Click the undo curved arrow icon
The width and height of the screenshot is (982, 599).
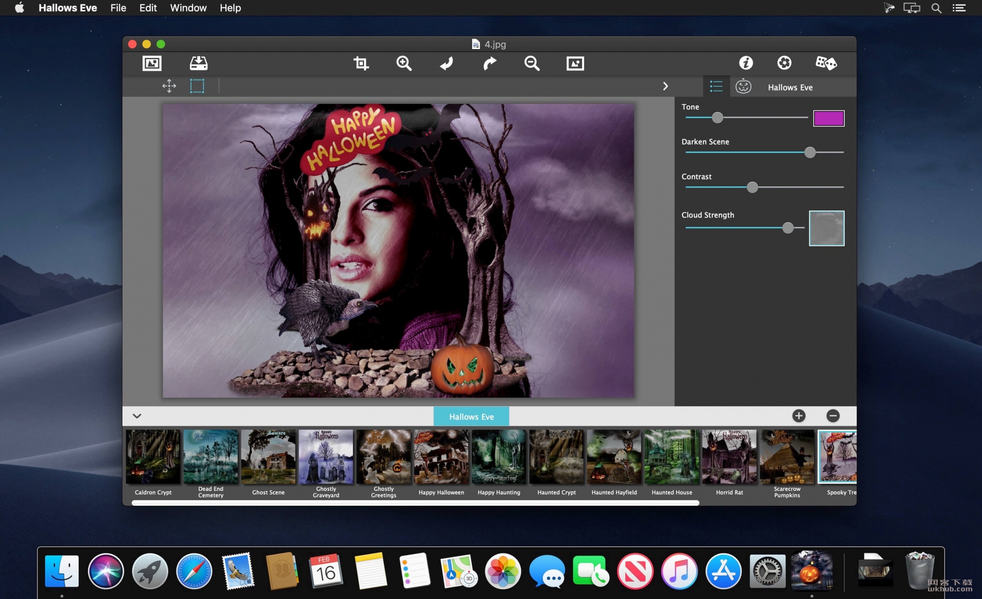447,63
